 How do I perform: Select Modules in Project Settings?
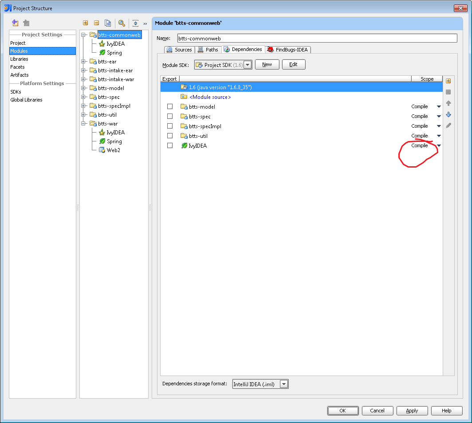[x=43, y=51]
